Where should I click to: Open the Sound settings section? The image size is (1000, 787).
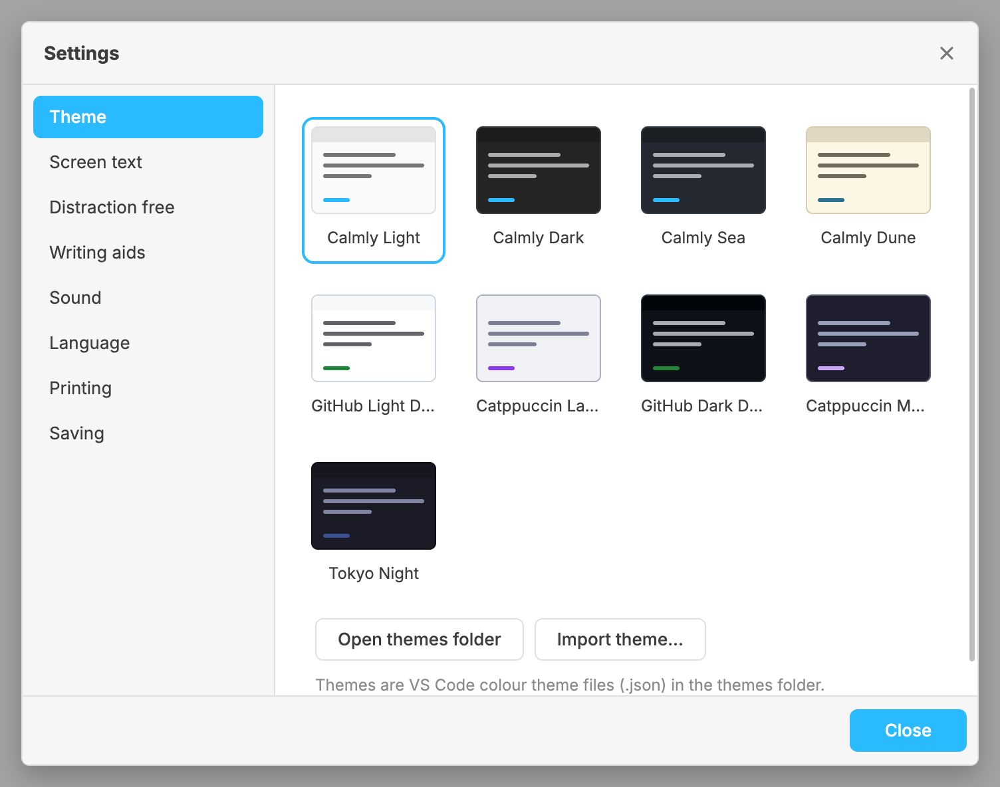(148, 298)
